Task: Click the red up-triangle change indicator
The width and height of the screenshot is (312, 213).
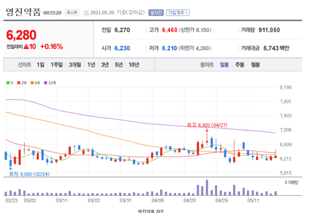Action: [x=26, y=47]
